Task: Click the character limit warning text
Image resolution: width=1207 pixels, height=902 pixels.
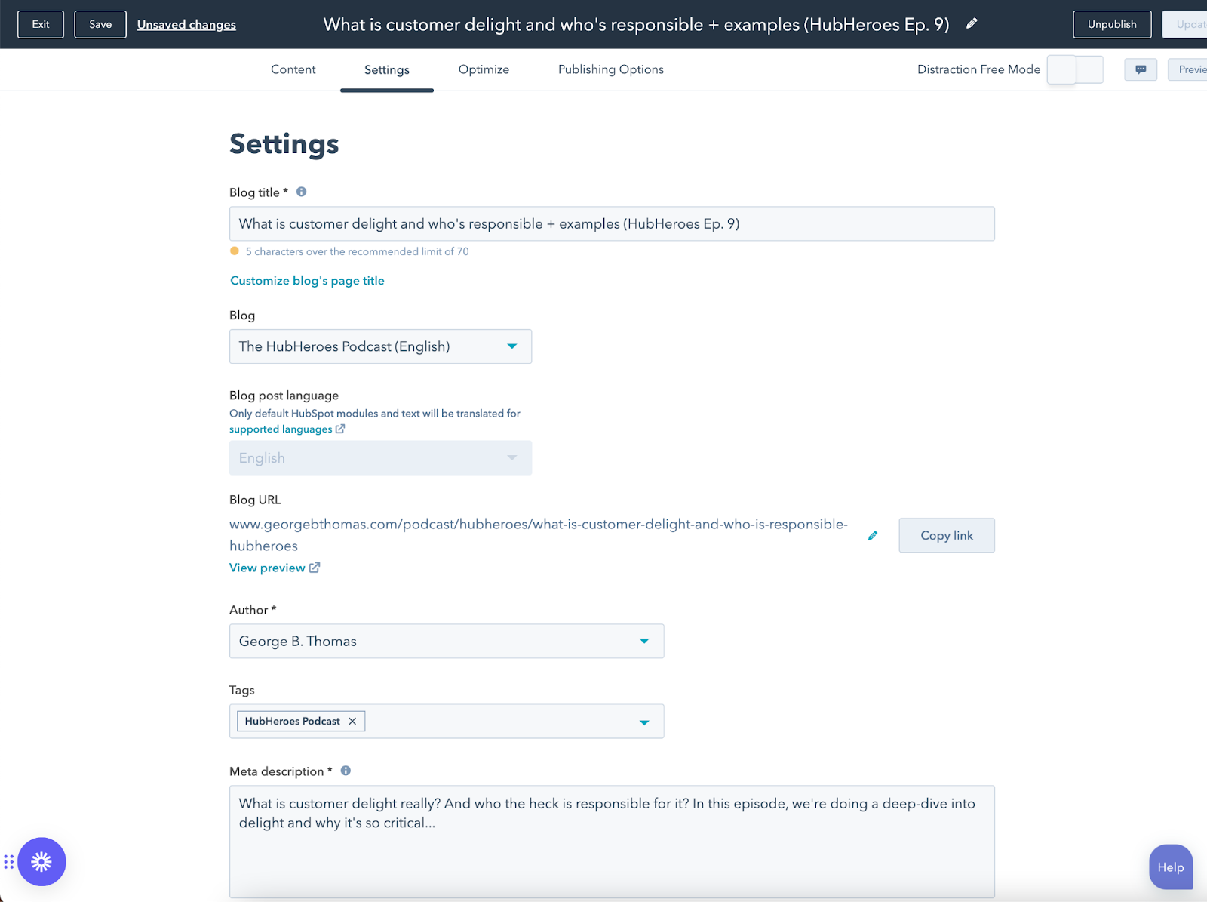Action: pos(357,251)
